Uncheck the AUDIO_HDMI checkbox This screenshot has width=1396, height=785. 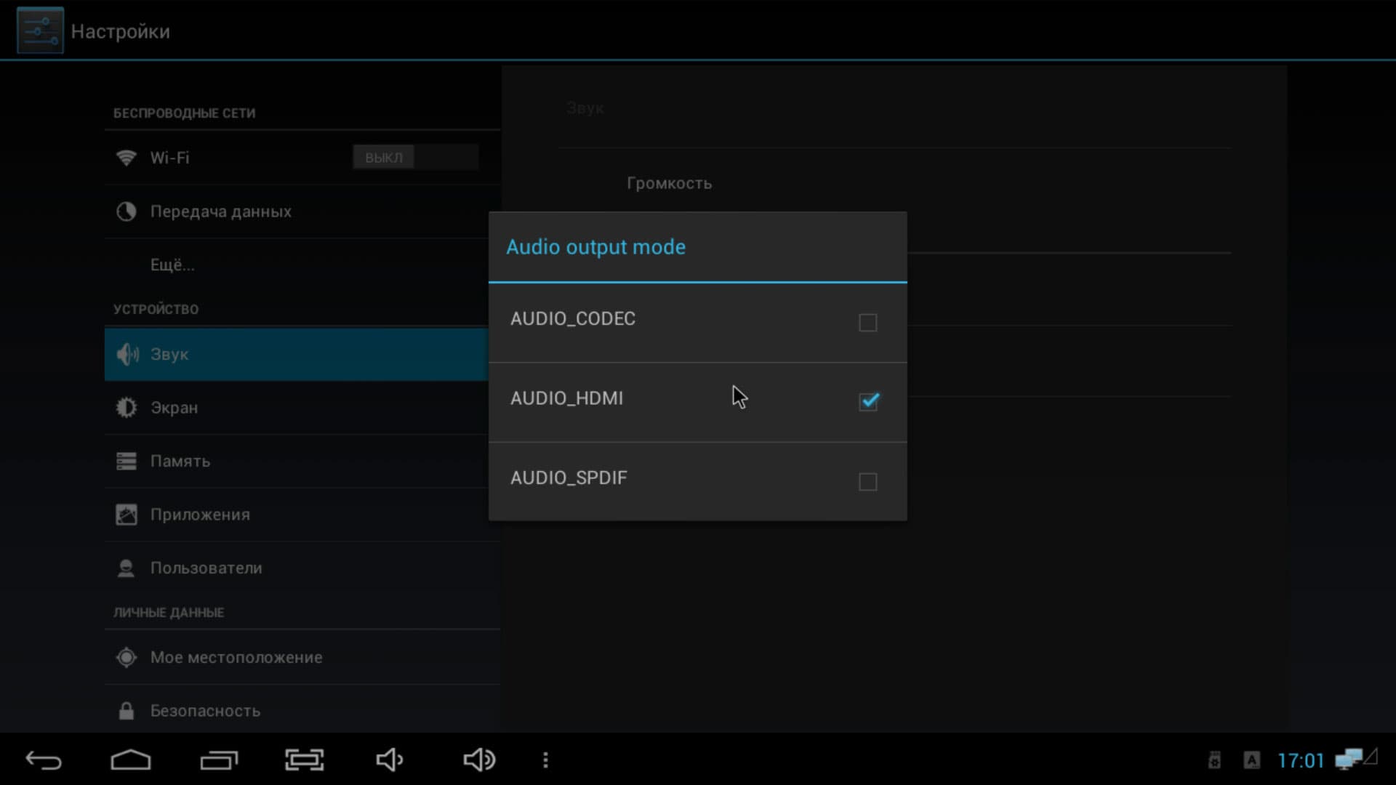point(868,401)
